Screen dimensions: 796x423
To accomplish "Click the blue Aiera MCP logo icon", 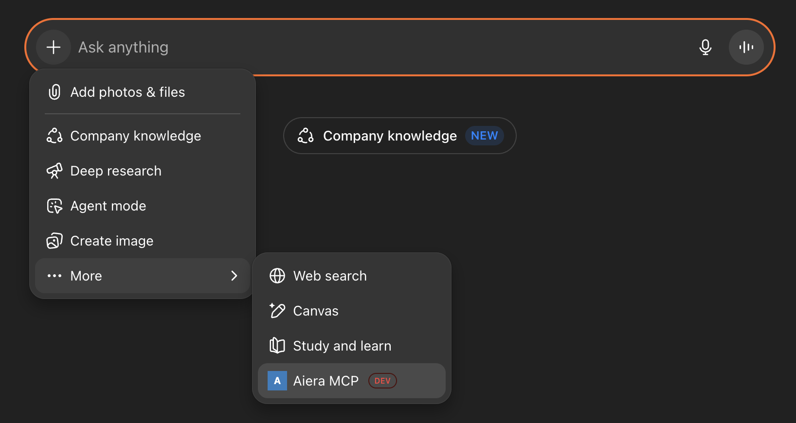I will coord(277,381).
